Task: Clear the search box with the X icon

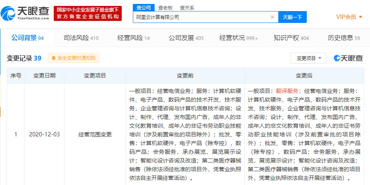Action: click(x=272, y=17)
